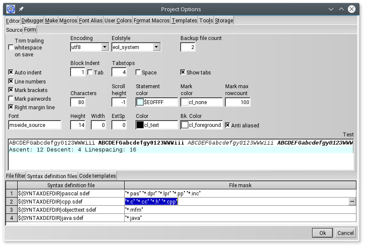
Task: Select the Form sub-tab
Action: tap(30, 30)
